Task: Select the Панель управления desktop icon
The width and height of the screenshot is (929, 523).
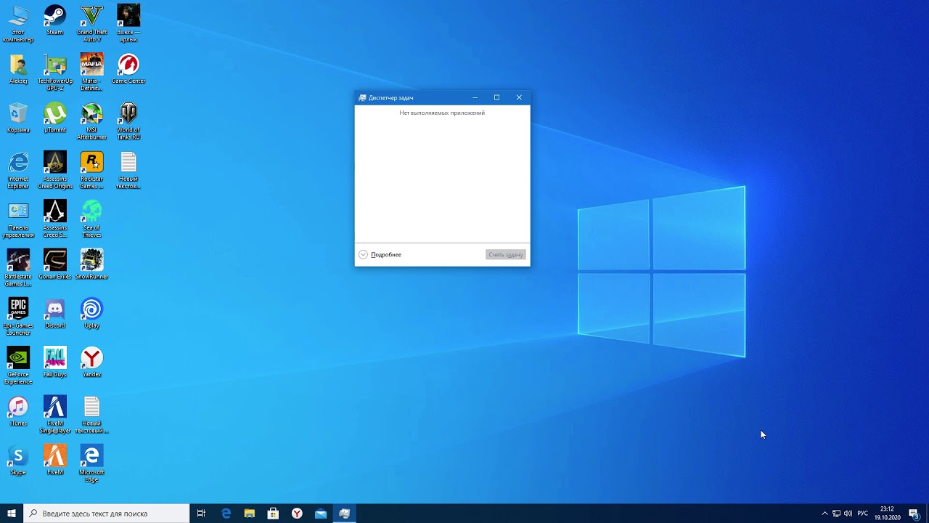Action: (x=18, y=219)
